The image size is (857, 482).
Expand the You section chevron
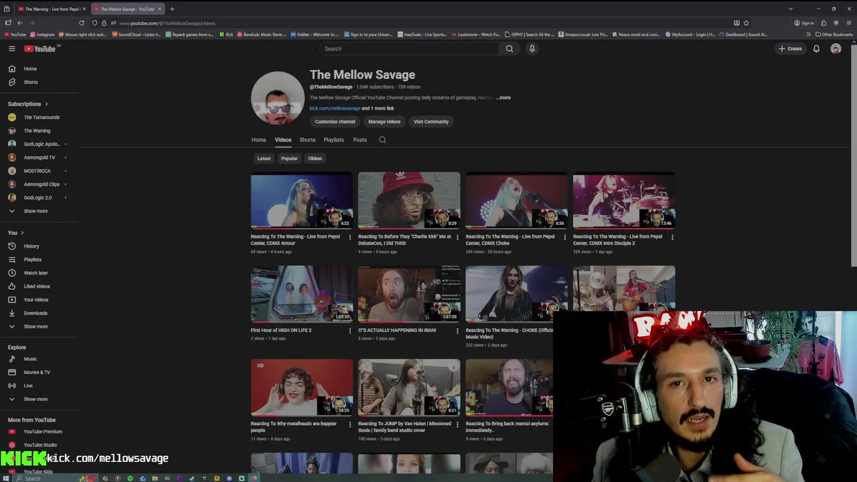click(x=22, y=232)
